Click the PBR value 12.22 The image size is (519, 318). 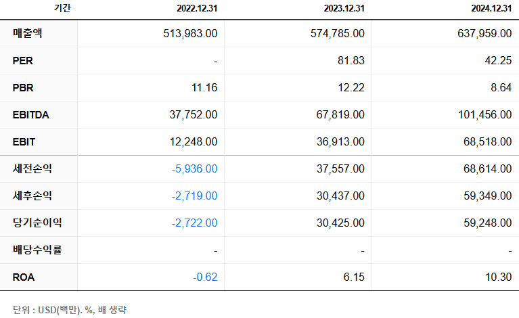point(351,88)
